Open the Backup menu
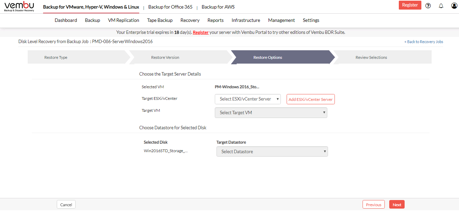This screenshot has width=459, height=212. 92,20
